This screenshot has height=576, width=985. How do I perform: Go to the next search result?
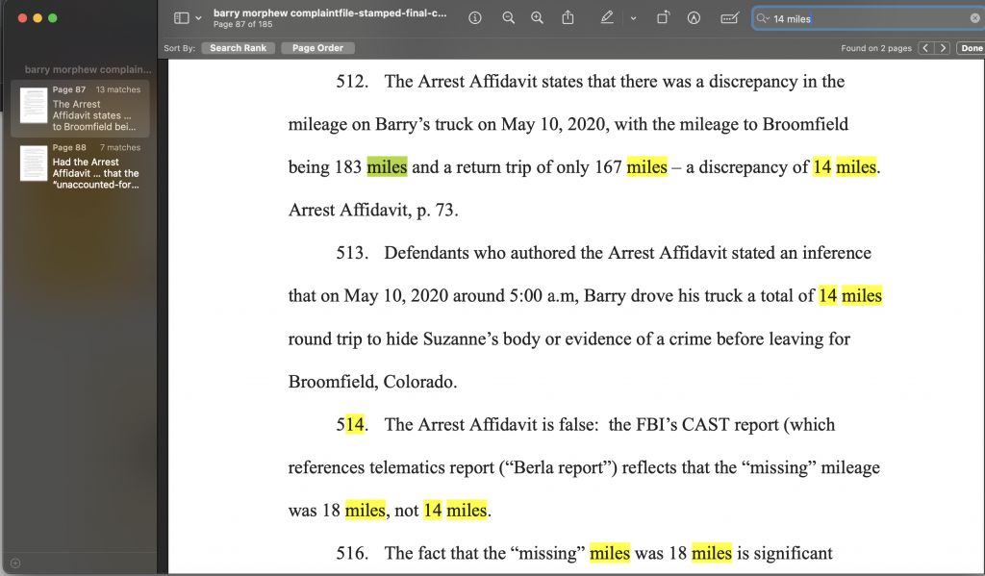(943, 48)
